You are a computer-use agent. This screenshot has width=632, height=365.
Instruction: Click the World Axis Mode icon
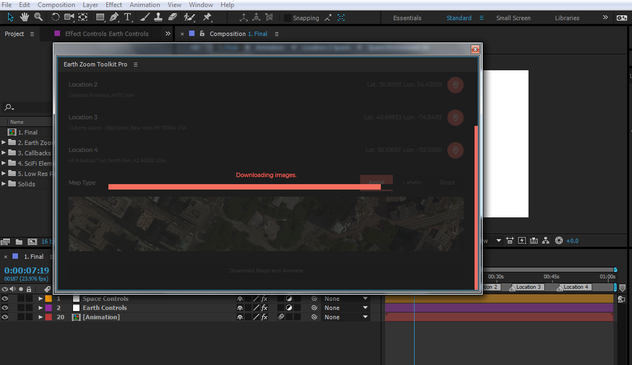pos(257,17)
